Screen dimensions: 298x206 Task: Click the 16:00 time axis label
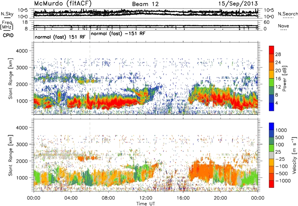(183, 198)
